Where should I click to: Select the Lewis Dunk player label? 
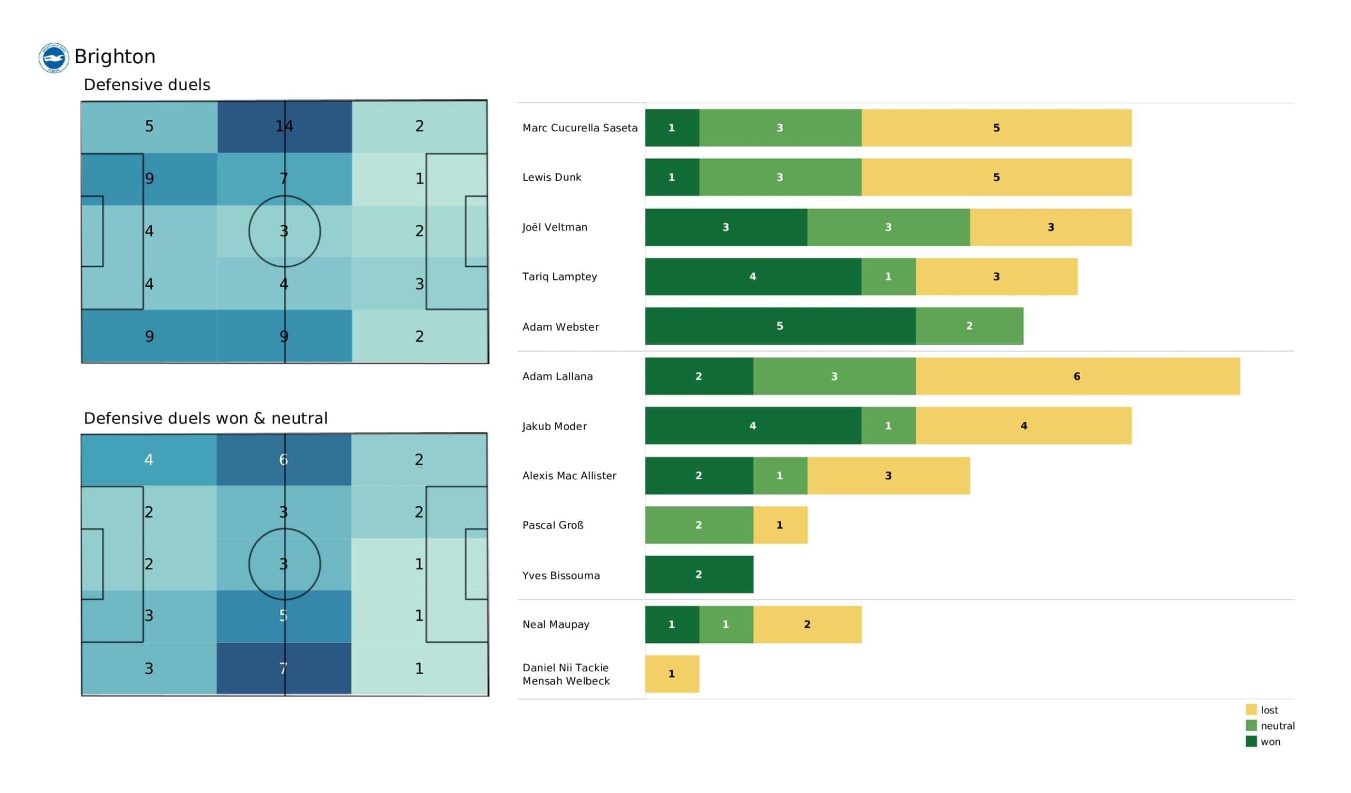[x=551, y=177]
